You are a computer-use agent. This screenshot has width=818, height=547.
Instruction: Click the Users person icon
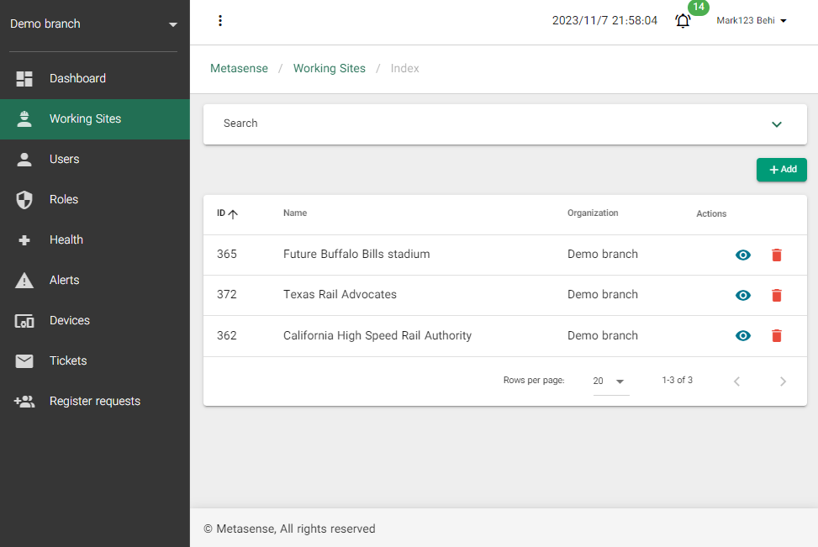pos(24,160)
